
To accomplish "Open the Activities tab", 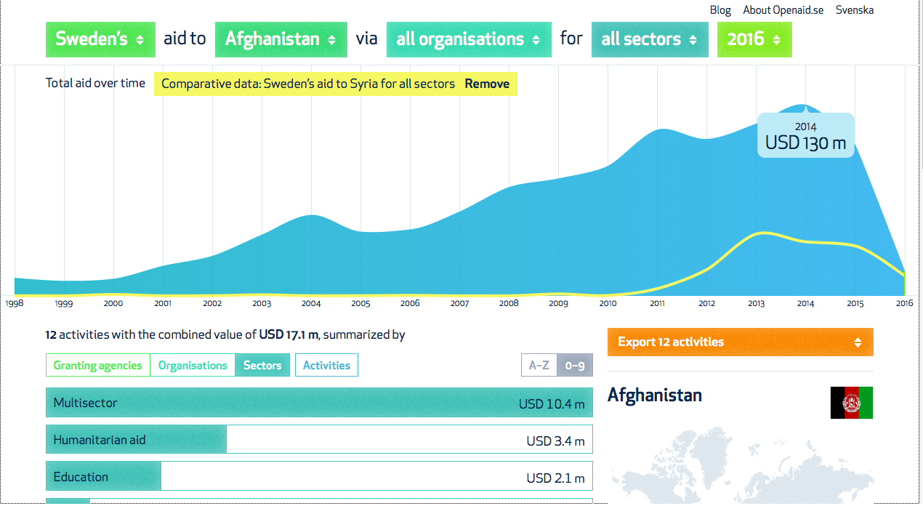I will pyautogui.click(x=326, y=365).
